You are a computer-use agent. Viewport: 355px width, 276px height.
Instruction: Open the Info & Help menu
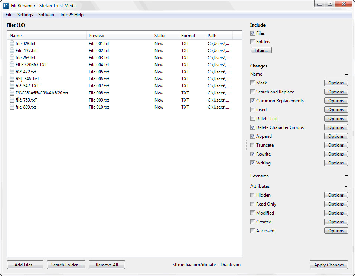coord(72,15)
